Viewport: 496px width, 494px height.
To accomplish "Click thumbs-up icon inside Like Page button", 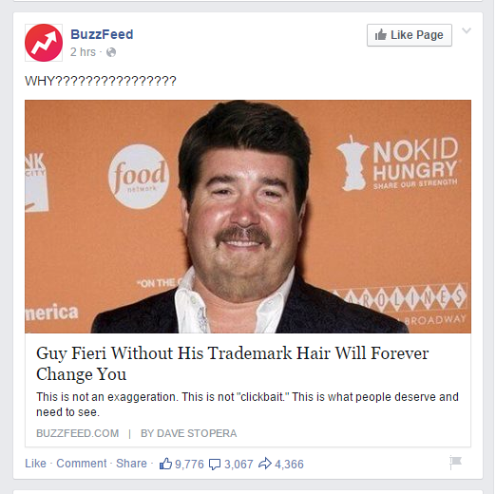I will tap(381, 35).
